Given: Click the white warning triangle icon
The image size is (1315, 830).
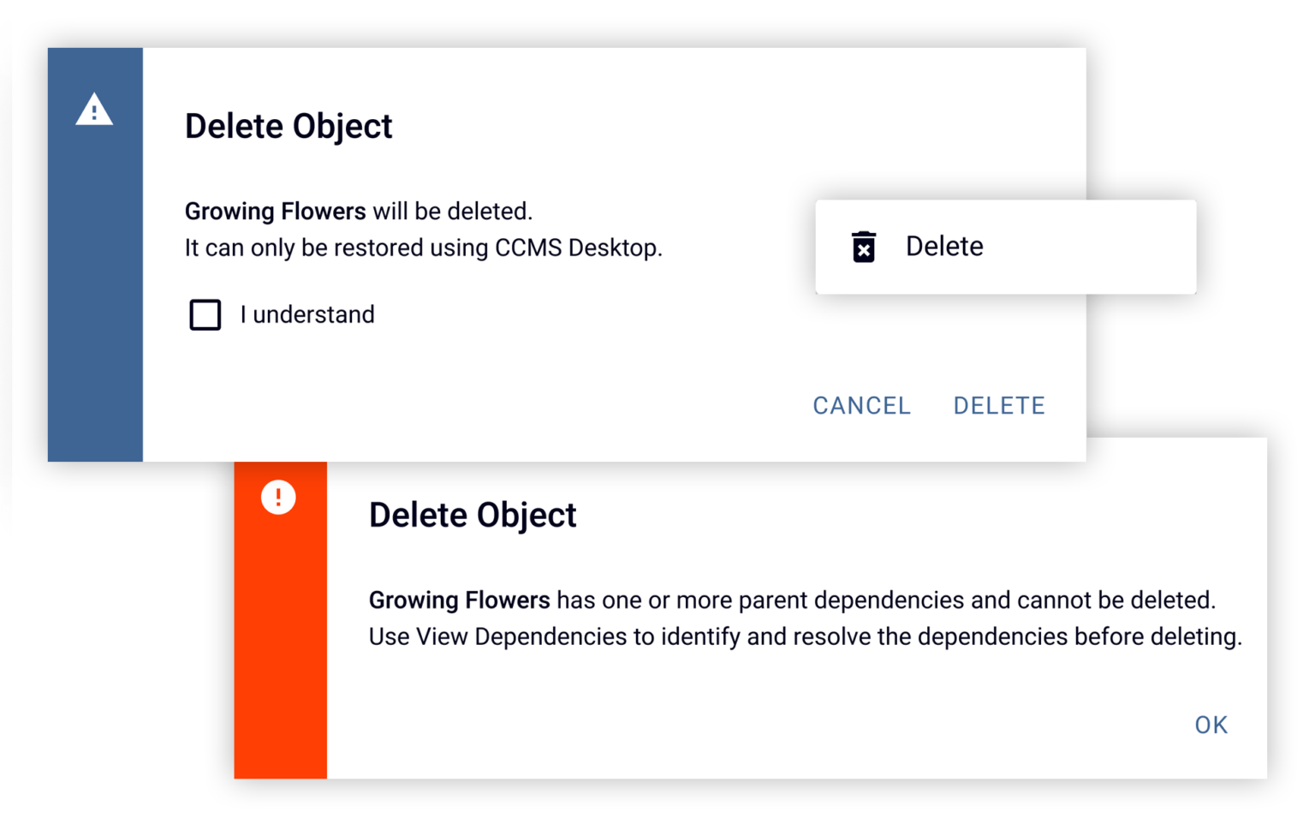Looking at the screenshot, I should tap(94, 110).
